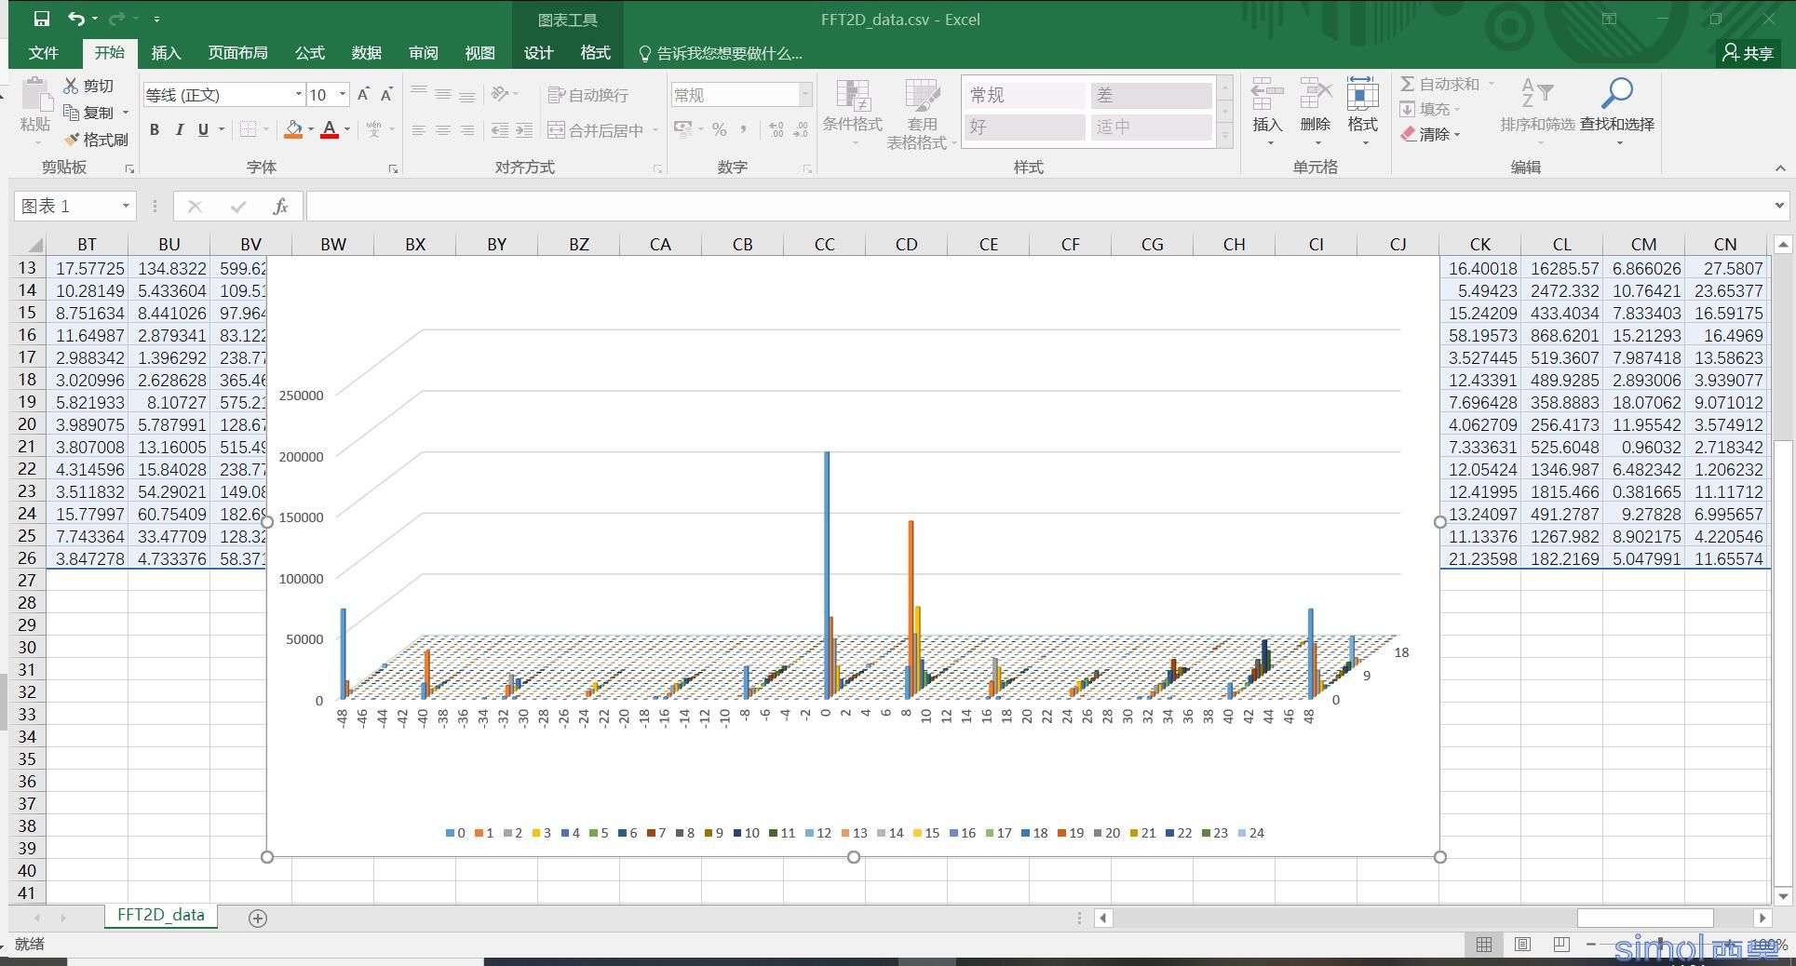1796x966 pixels.
Task: Add new sheet with plus icon
Action: point(258,918)
